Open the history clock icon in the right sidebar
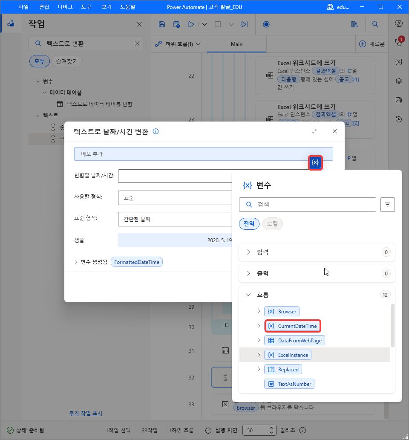This screenshot has width=409, height=440. 399,119
